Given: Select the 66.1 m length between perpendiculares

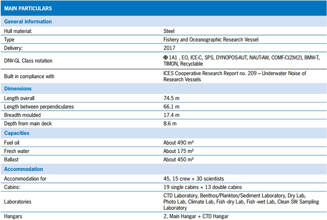Looking at the screenshot, I should click(172, 107).
